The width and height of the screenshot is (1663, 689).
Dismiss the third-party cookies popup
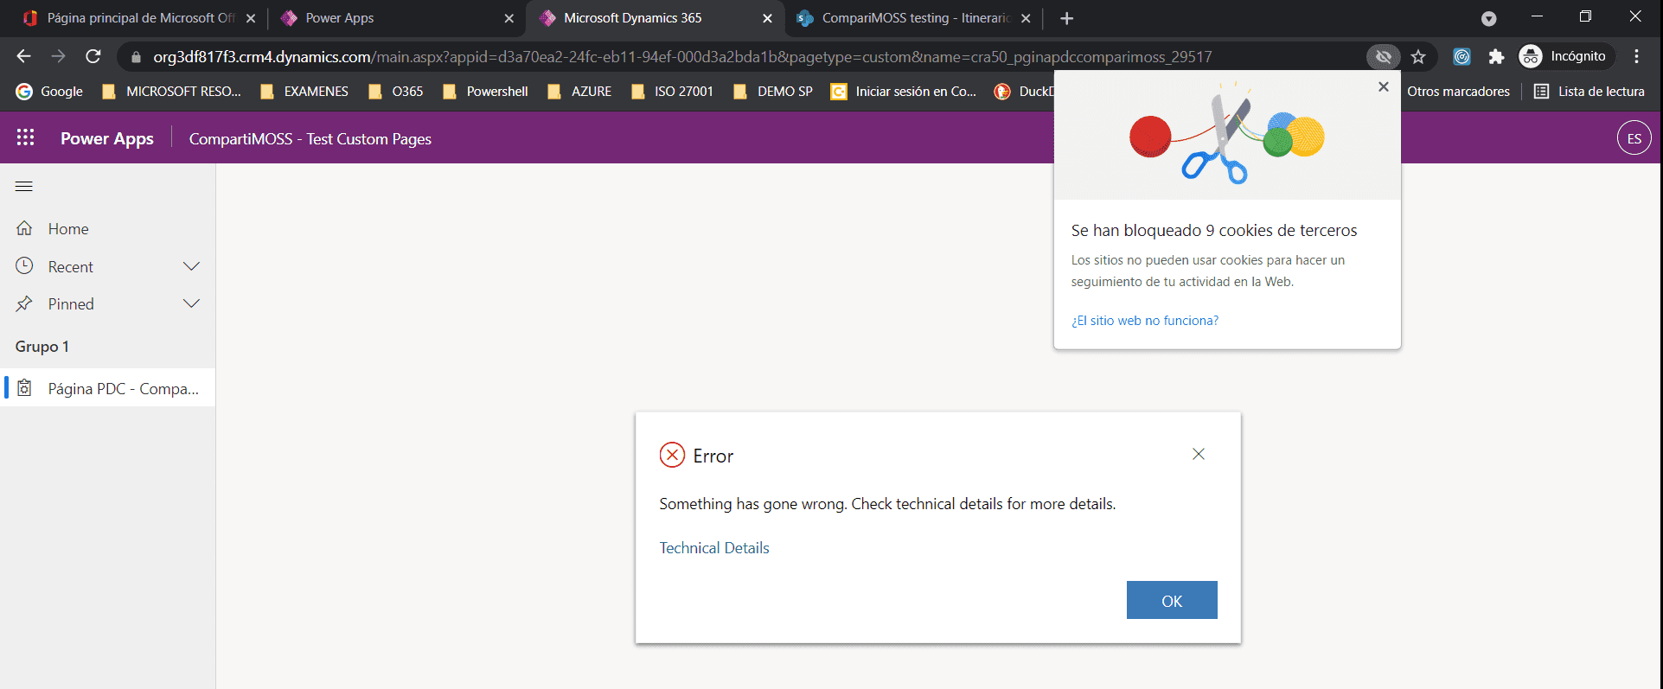pyautogui.click(x=1384, y=86)
